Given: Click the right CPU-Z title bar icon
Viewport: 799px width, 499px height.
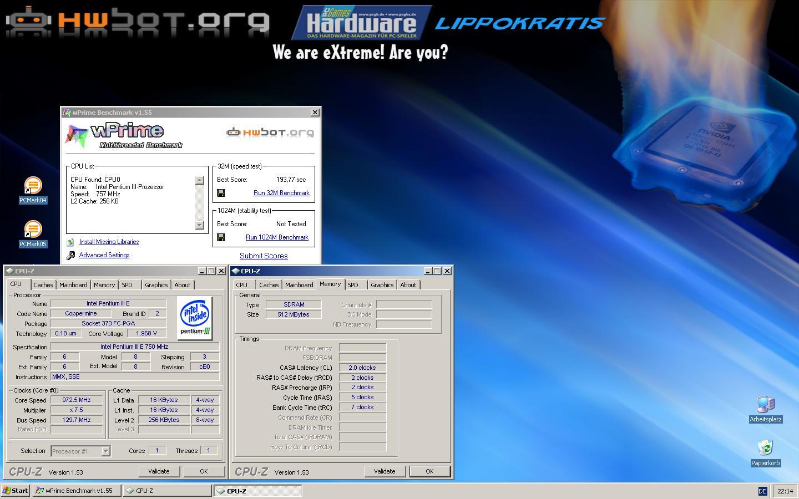Looking at the screenshot, I should click(236, 271).
